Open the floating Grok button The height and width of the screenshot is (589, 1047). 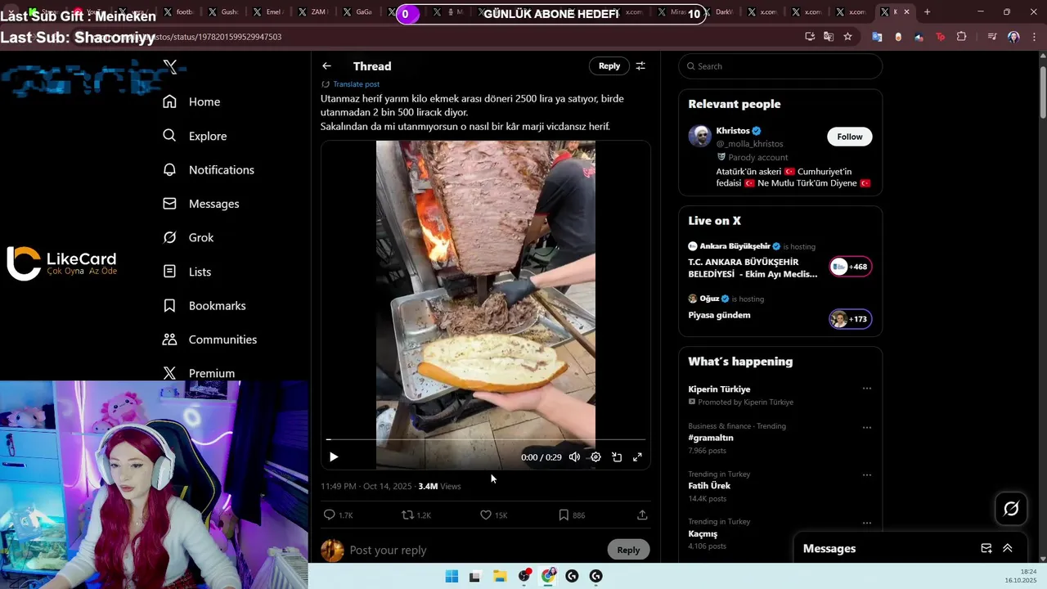(x=1011, y=509)
